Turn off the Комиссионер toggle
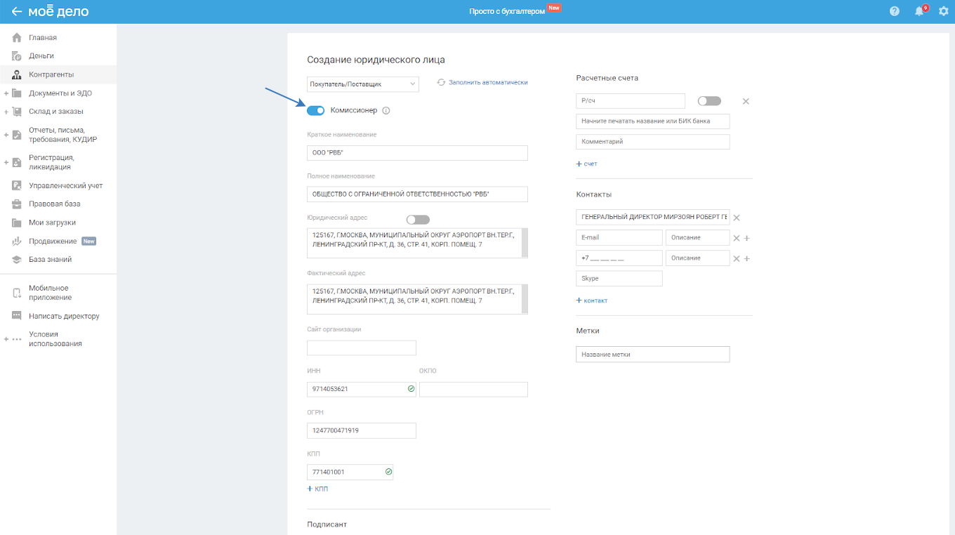The image size is (955, 535). (x=315, y=110)
